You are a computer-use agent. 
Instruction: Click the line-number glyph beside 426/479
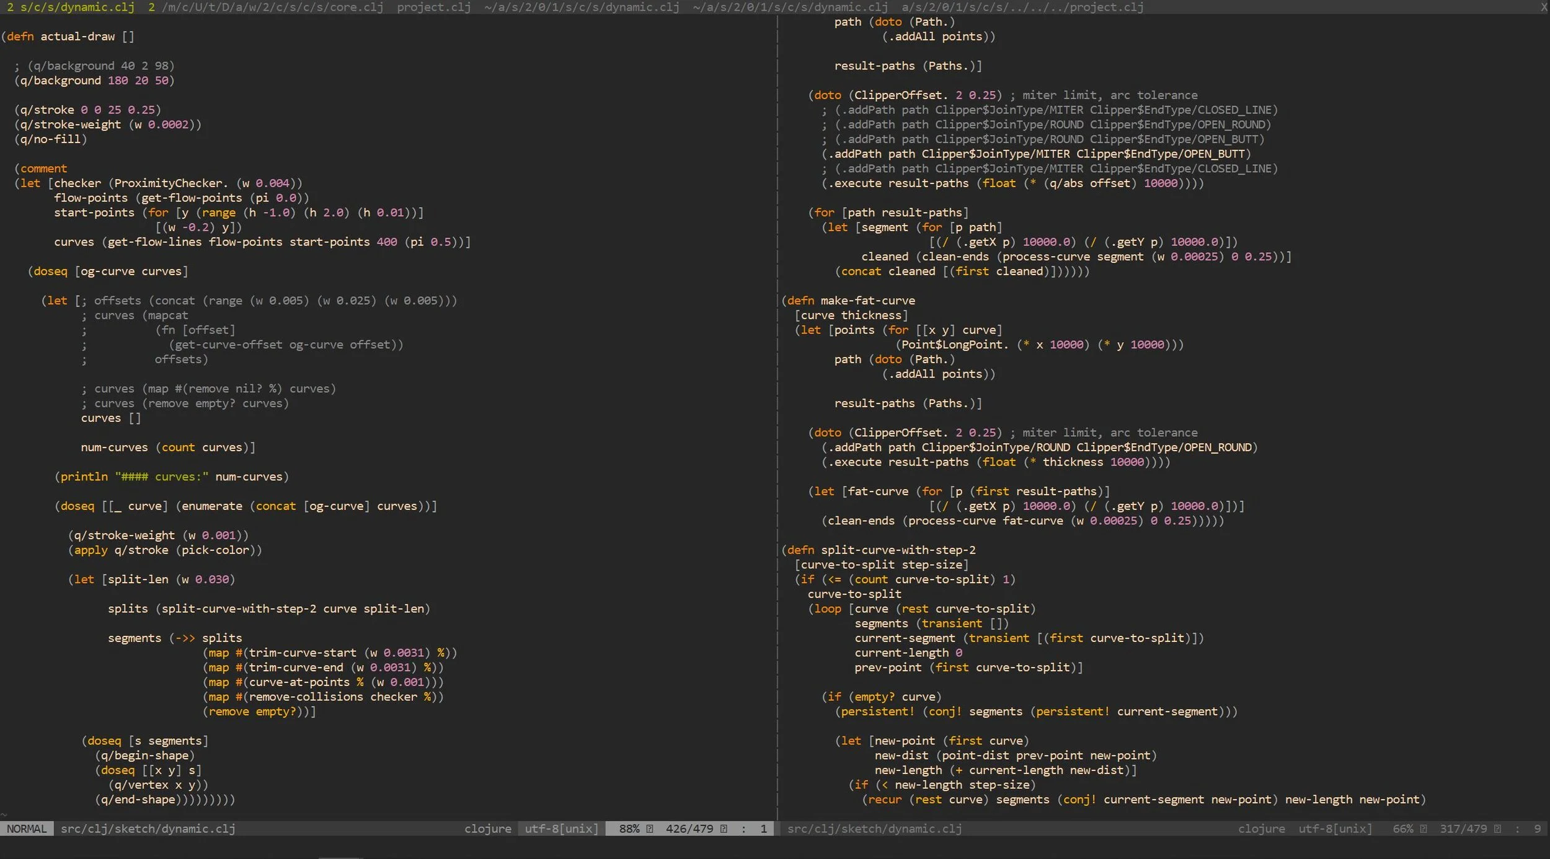click(724, 829)
